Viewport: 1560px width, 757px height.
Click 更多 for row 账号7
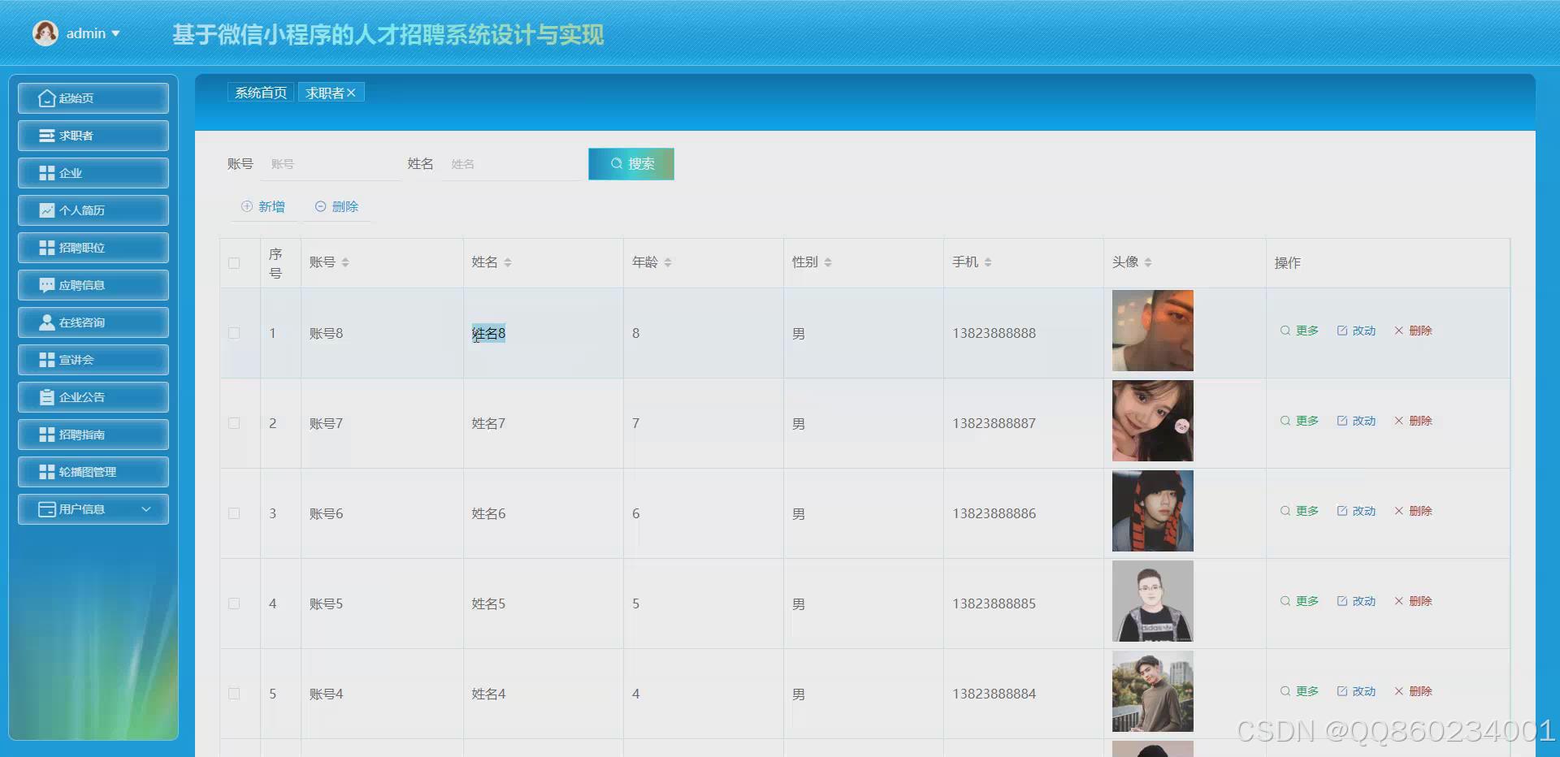(x=1299, y=421)
